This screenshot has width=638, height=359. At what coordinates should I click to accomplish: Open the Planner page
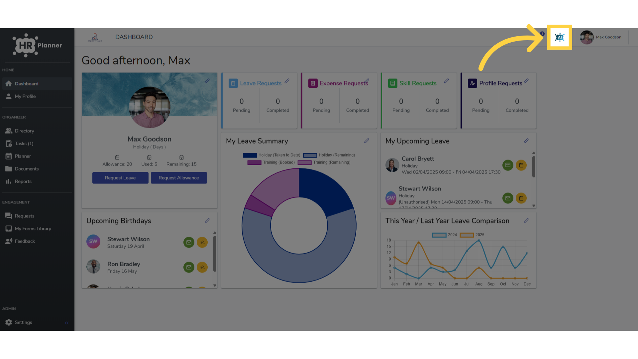tap(37, 156)
